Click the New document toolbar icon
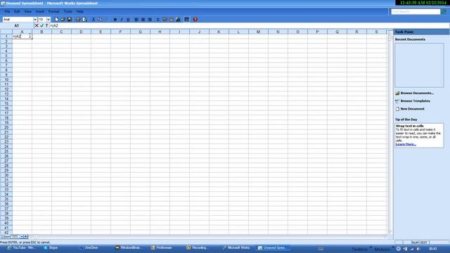Viewport: 450px width, 253px height. (x=56, y=20)
